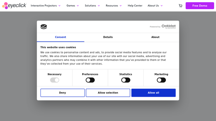The height and width of the screenshot is (121, 216).
Task: Open the shopping cart icon
Action: 181,6
